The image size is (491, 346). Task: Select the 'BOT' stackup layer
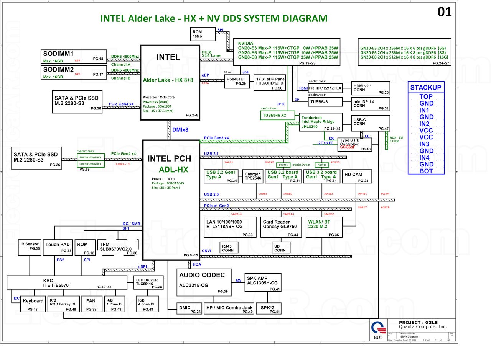(x=426, y=171)
